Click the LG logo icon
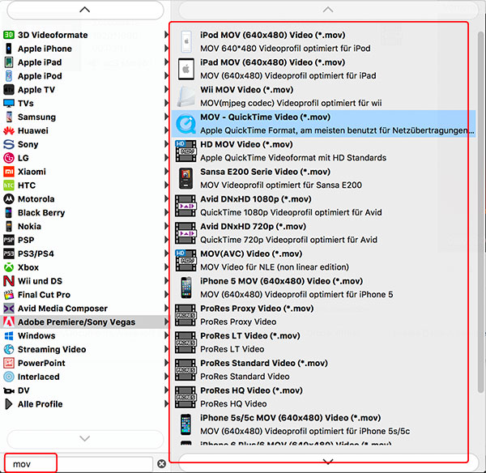The image size is (486, 473). click(9, 158)
